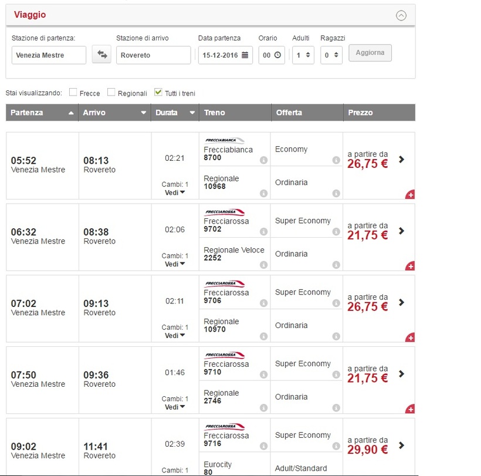Check the Regionali filter box
The width and height of the screenshot is (481, 476).
(111, 92)
